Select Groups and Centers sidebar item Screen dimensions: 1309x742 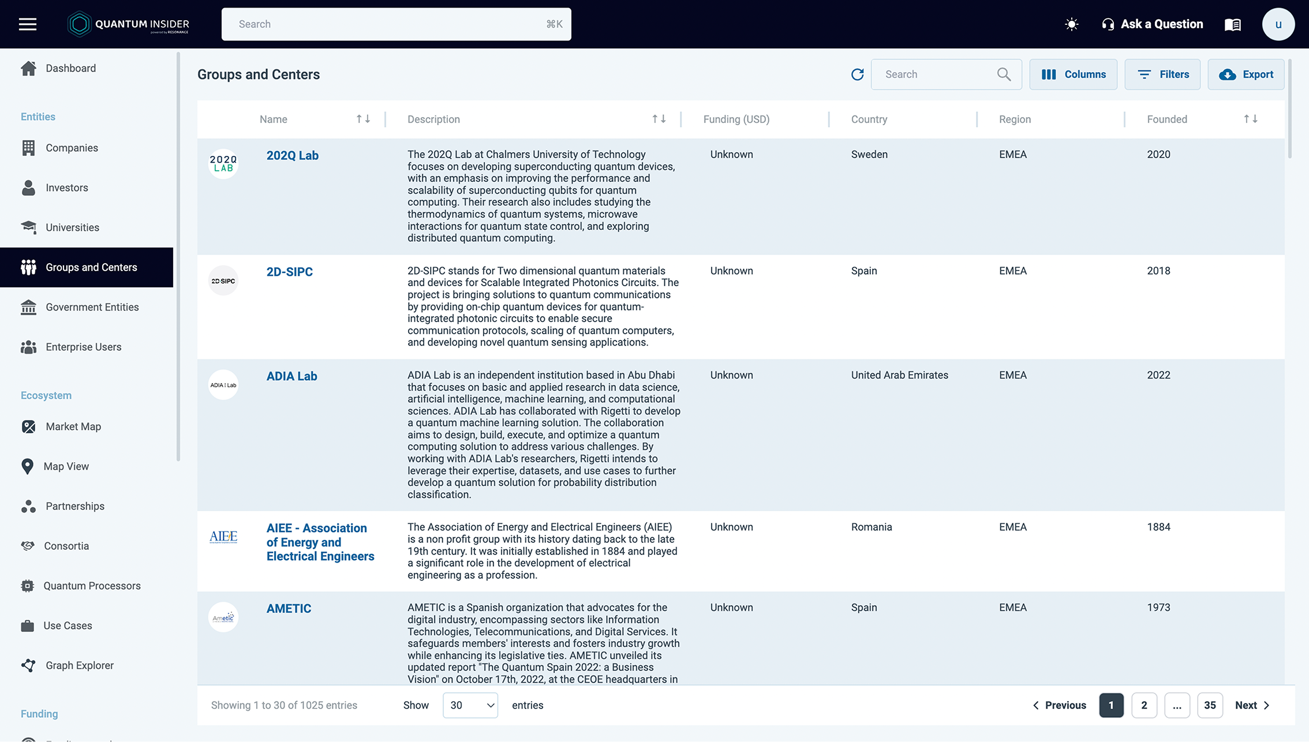87,267
